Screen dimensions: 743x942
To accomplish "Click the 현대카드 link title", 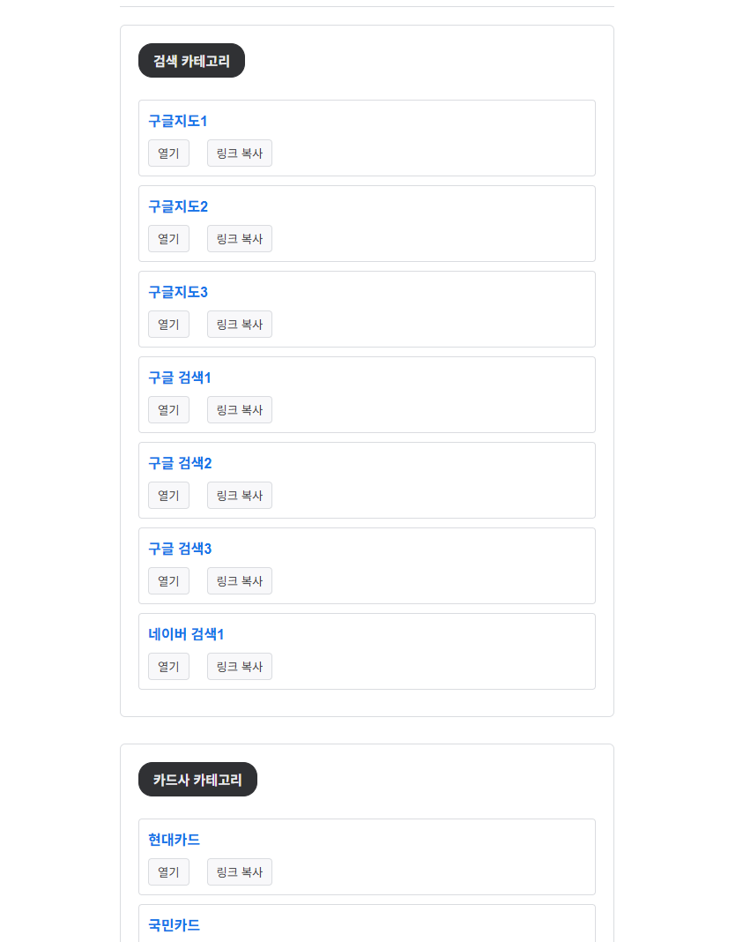I will tap(173, 840).
